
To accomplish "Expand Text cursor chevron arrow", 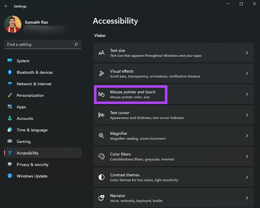I will pyautogui.click(x=247, y=115).
